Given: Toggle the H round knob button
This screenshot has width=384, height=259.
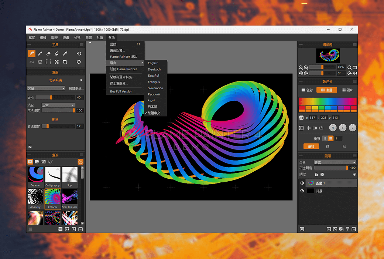Looking at the screenshot, I should click(333, 128).
